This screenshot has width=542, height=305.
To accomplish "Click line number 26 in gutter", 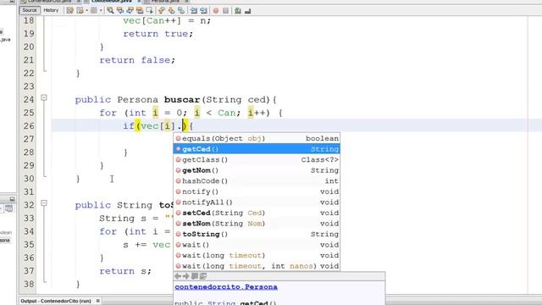I will 29,126.
